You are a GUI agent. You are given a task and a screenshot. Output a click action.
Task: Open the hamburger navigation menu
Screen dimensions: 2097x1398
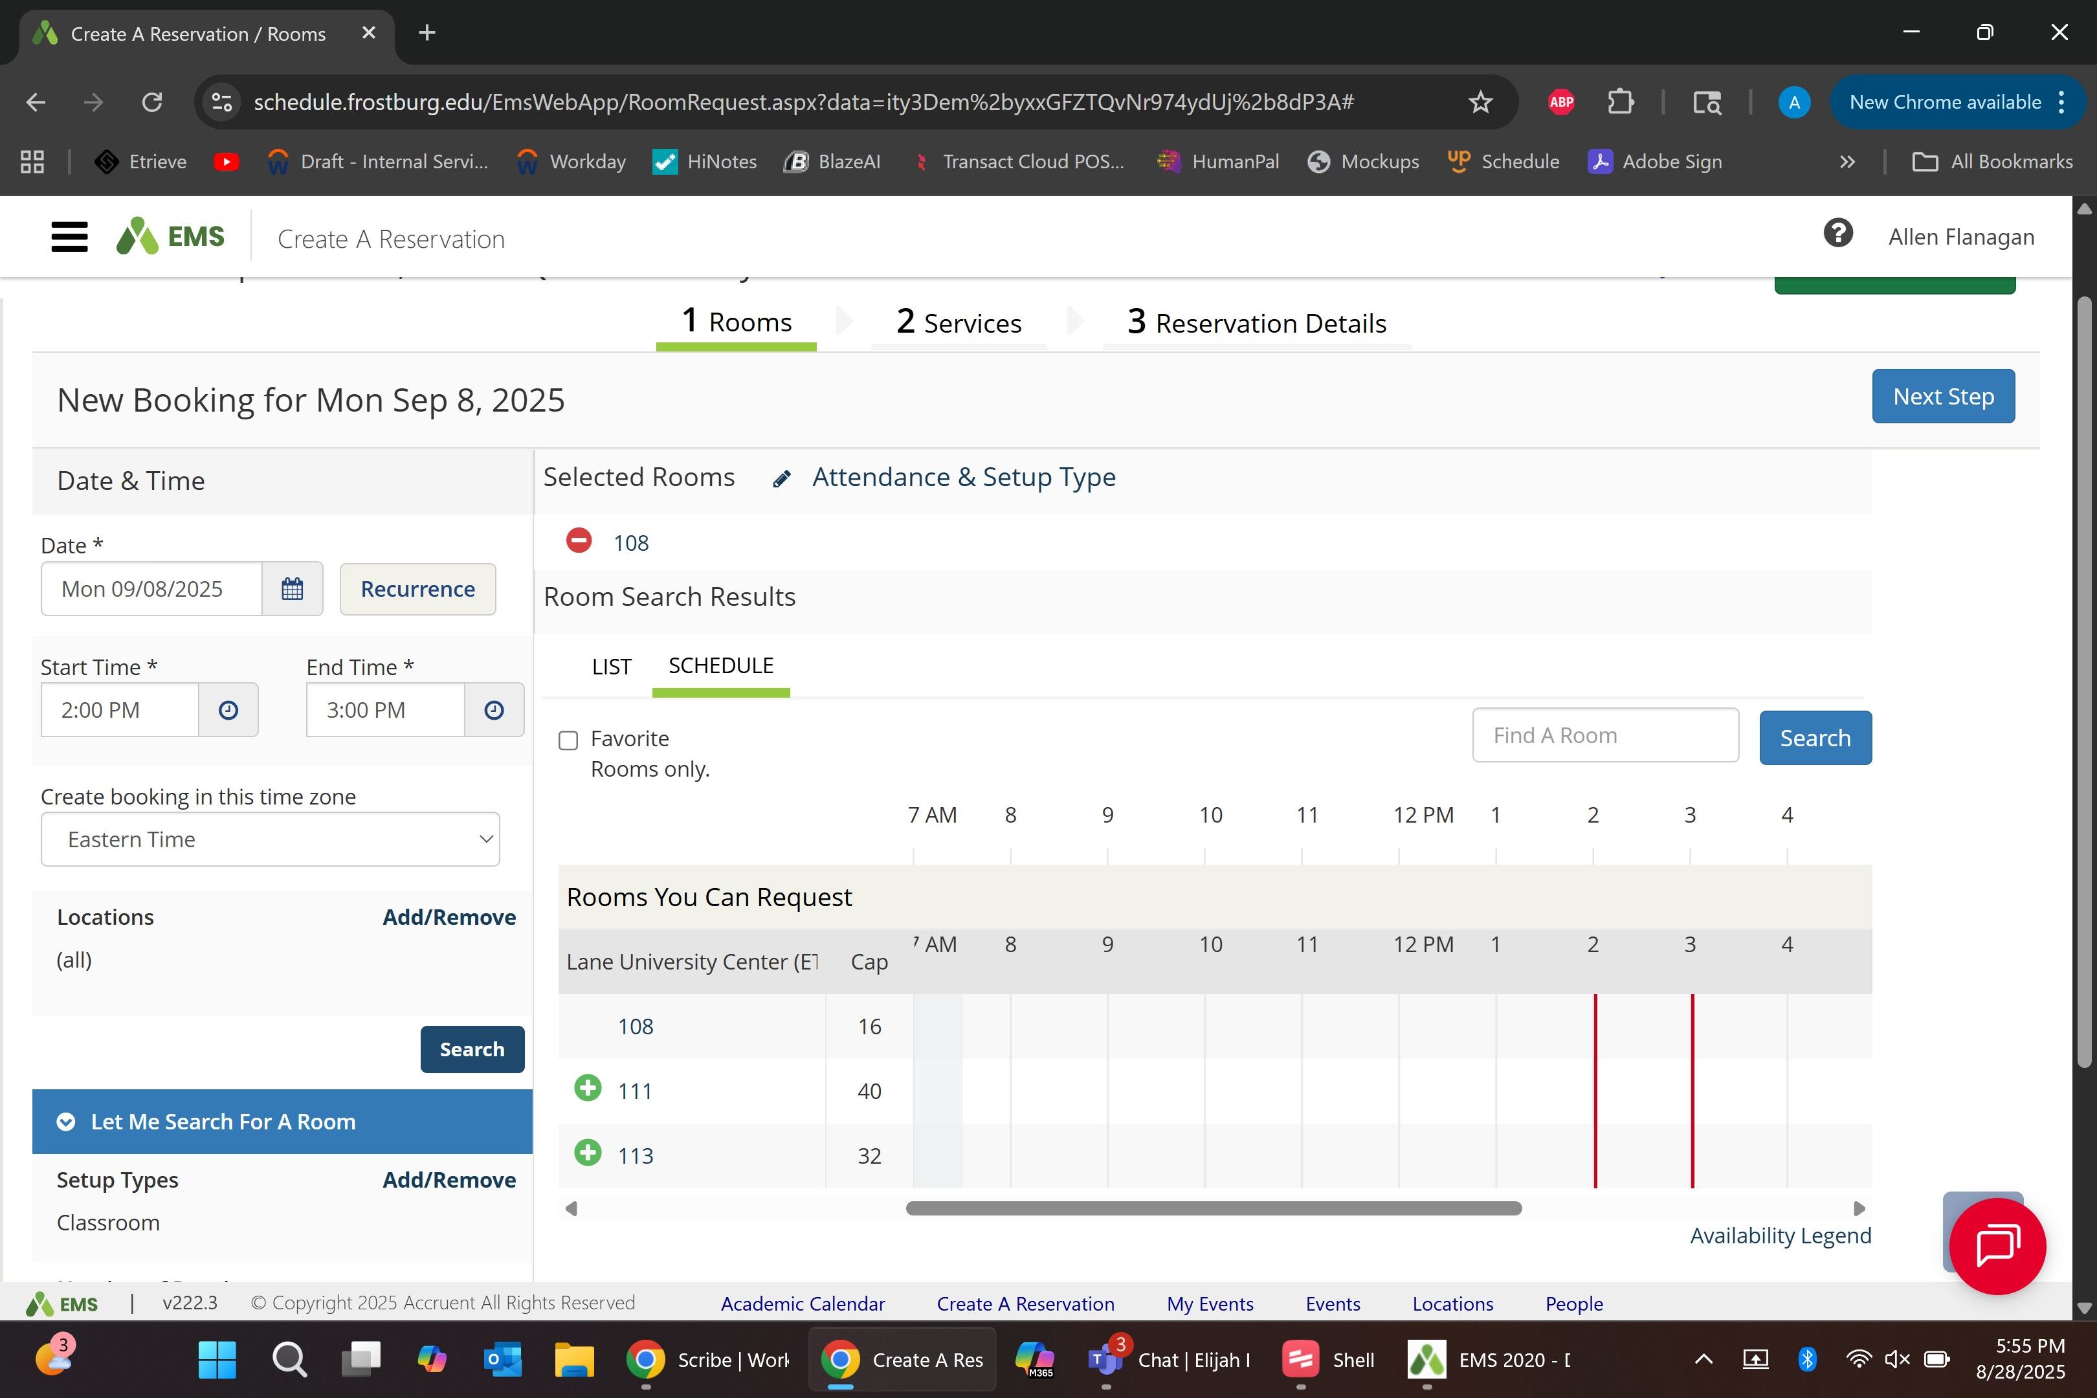69,237
